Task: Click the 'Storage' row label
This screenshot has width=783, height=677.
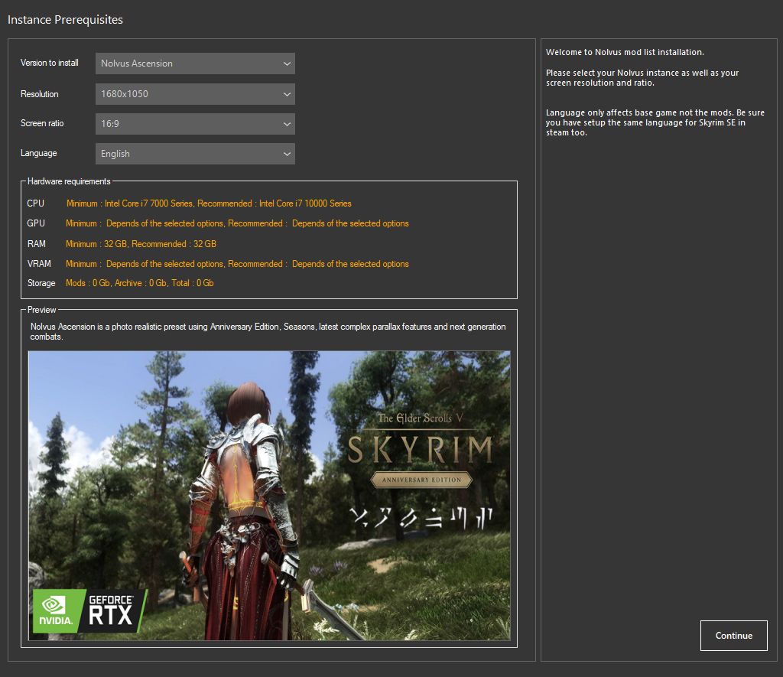Action: (41, 283)
